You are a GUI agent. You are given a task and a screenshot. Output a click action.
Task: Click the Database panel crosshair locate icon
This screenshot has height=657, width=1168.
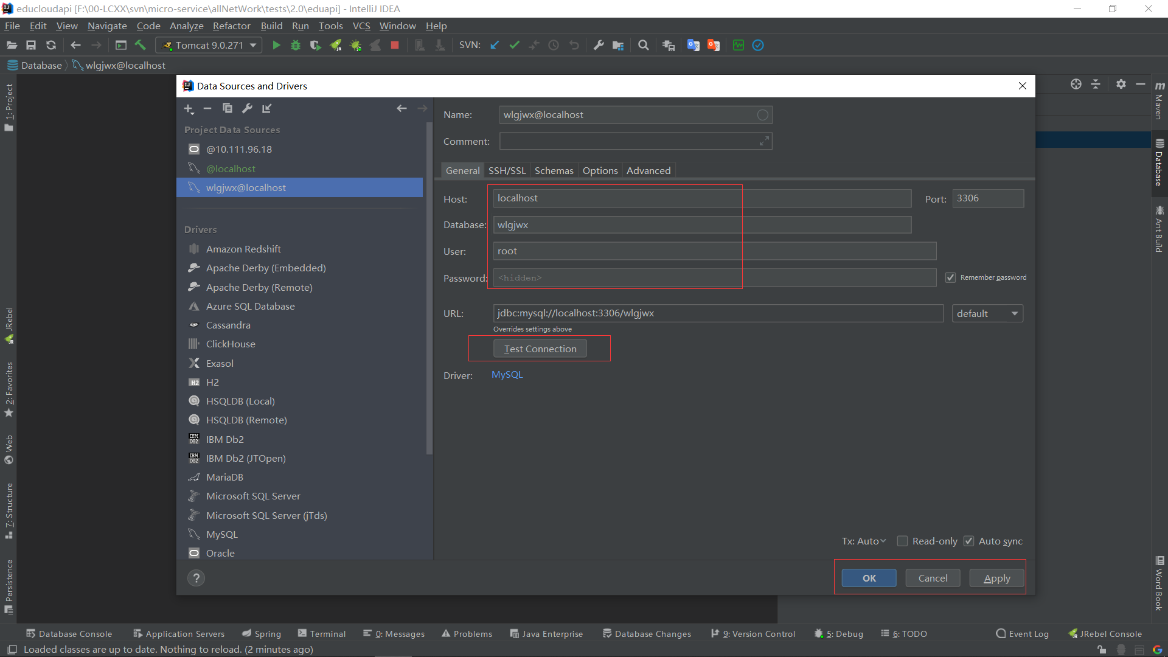point(1076,84)
